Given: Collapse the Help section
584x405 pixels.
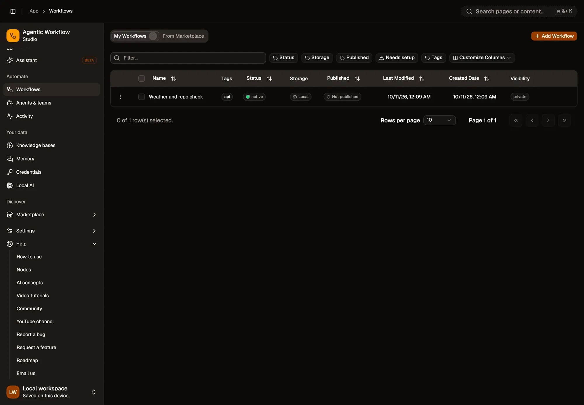Looking at the screenshot, I should click(x=52, y=244).
